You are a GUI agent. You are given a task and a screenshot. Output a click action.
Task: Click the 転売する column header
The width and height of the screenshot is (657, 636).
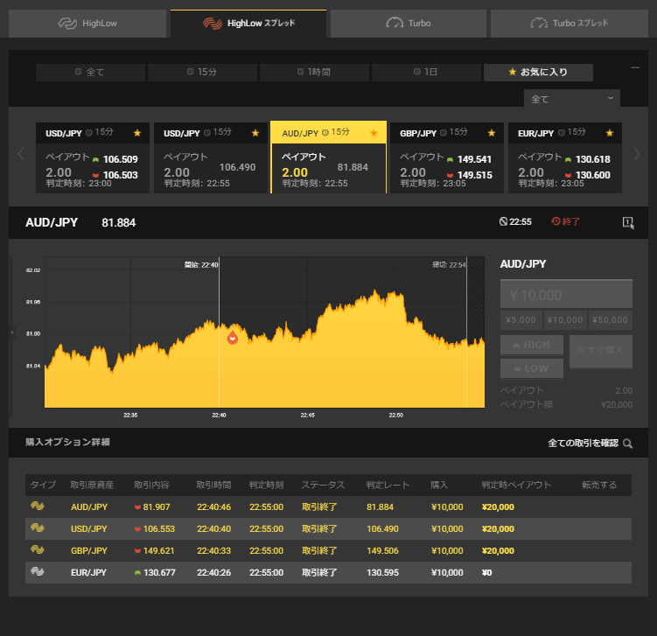(599, 485)
